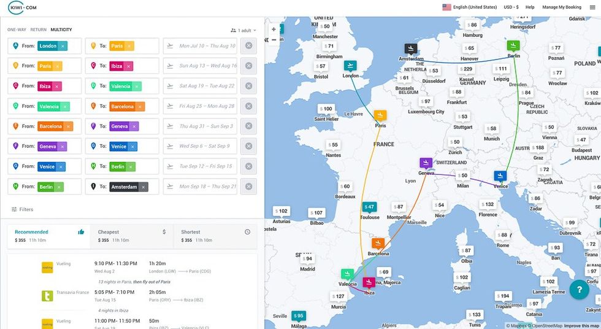
Task: Click the Barcelona orange flight marker
Action: click(378, 244)
